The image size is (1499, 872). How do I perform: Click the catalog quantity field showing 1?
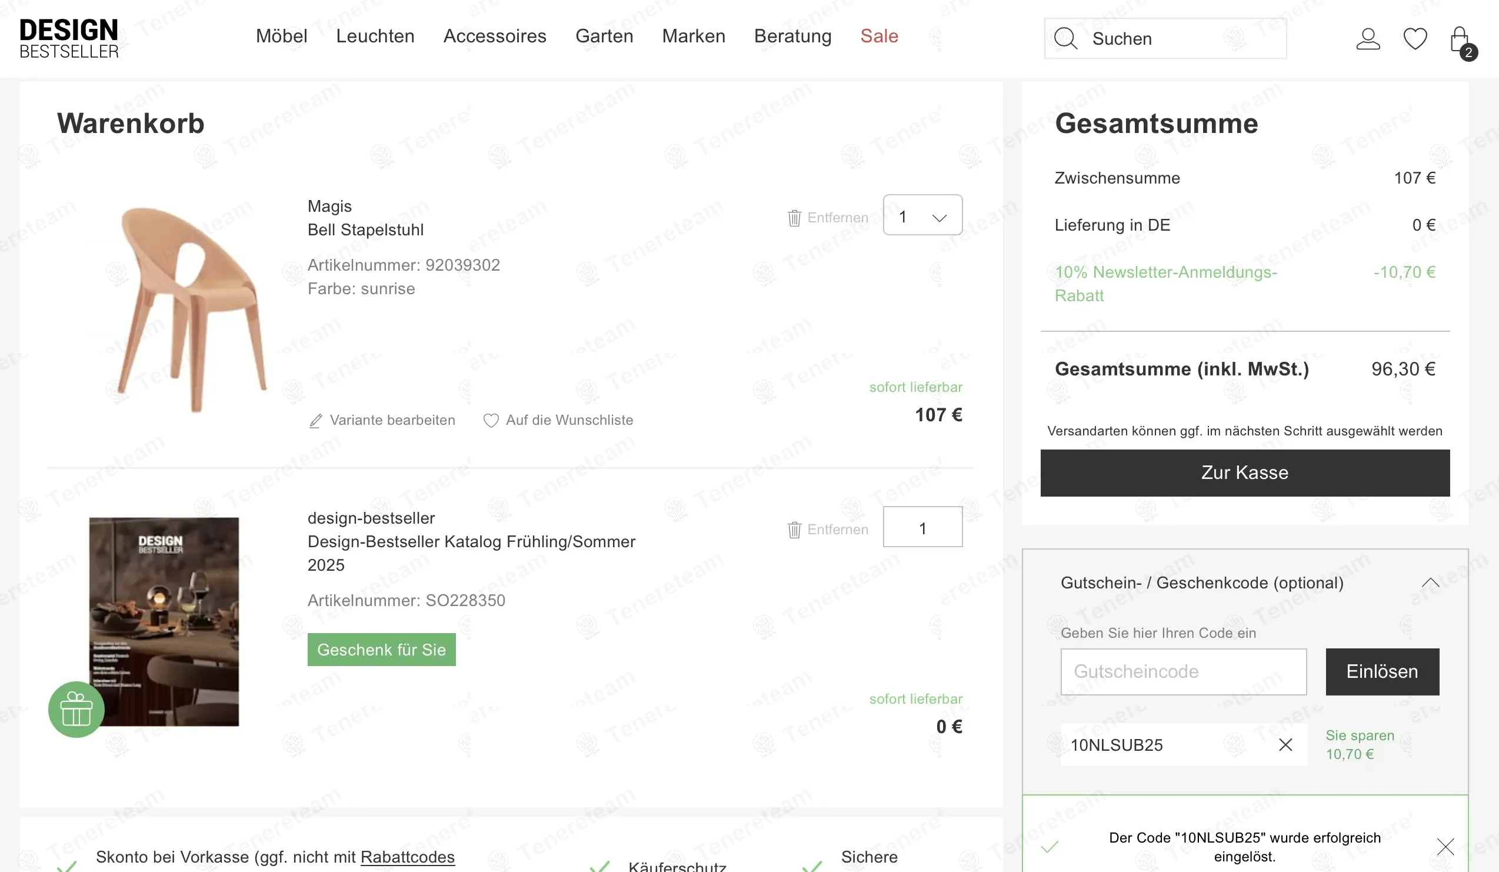point(922,527)
